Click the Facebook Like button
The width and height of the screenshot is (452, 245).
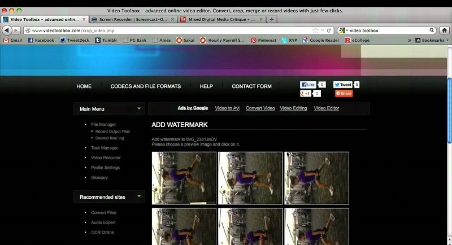pos(308,85)
